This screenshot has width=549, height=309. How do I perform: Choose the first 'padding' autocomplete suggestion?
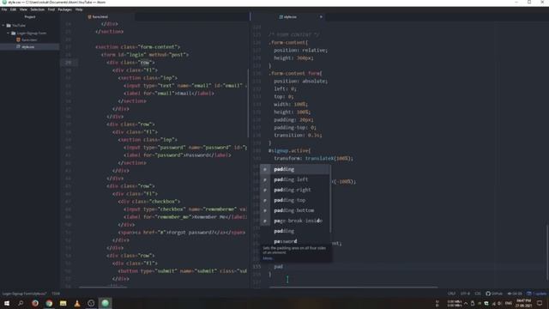(295, 169)
